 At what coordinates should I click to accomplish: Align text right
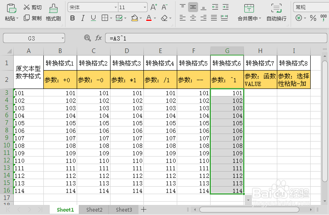203,18
